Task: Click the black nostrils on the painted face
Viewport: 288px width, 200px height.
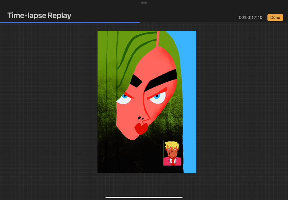Action: coord(140,118)
